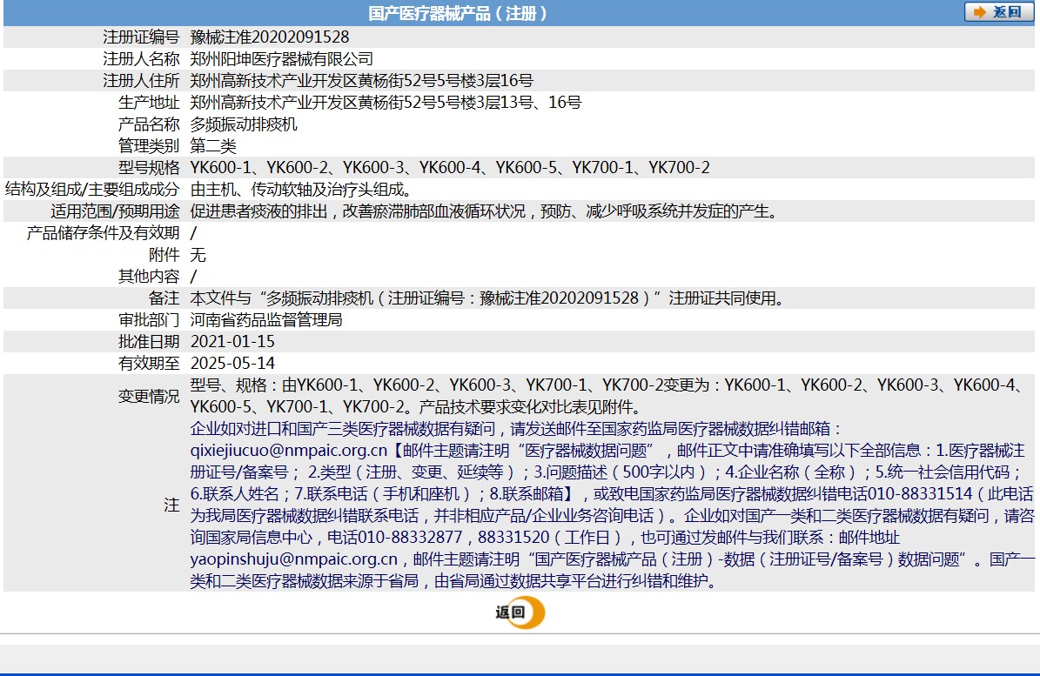Click production address ending 13号、16号
The height and width of the screenshot is (676, 1040).
click(386, 103)
